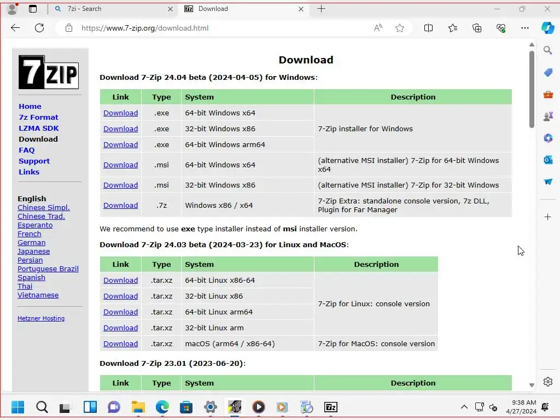
Task: Download .exe for 64-bit Windows x64
Action: (120, 113)
